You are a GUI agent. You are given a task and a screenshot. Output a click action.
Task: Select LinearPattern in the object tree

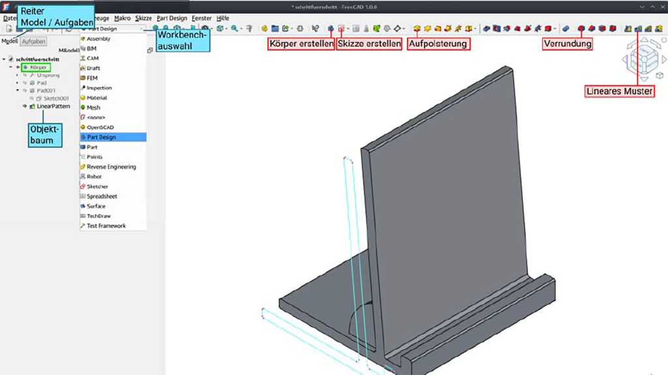click(x=53, y=106)
